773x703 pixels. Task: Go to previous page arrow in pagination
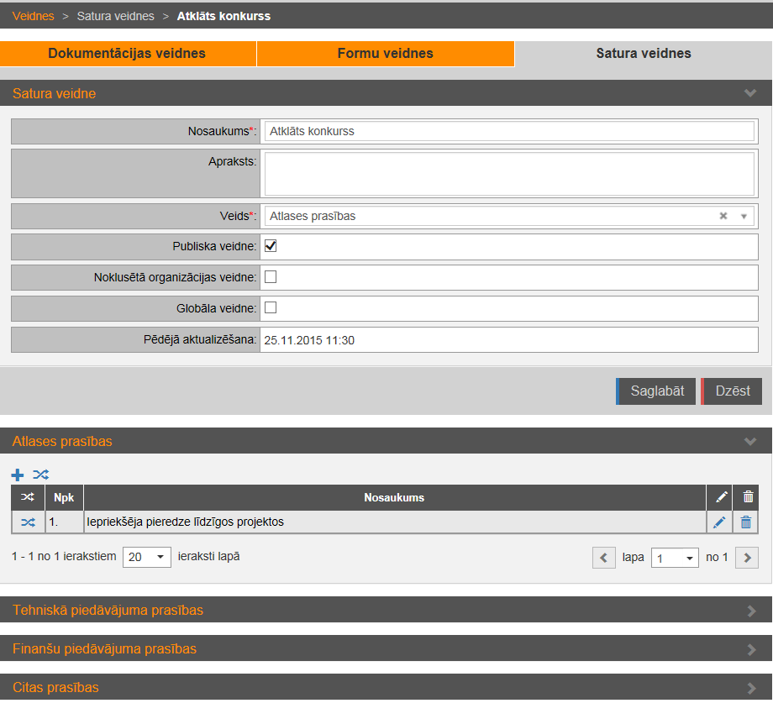point(604,558)
